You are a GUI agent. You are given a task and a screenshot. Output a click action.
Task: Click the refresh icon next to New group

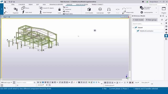pos(162,20)
